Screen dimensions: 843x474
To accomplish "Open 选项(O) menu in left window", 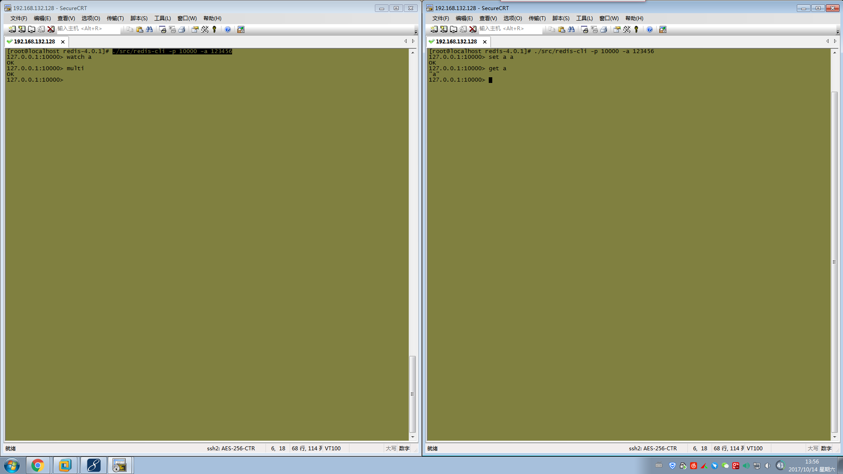I will click(91, 18).
